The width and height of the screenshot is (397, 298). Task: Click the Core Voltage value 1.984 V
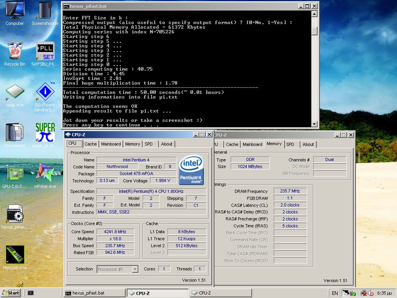click(163, 180)
